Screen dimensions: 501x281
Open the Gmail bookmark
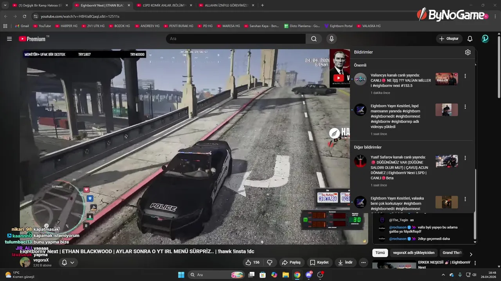point(22,26)
